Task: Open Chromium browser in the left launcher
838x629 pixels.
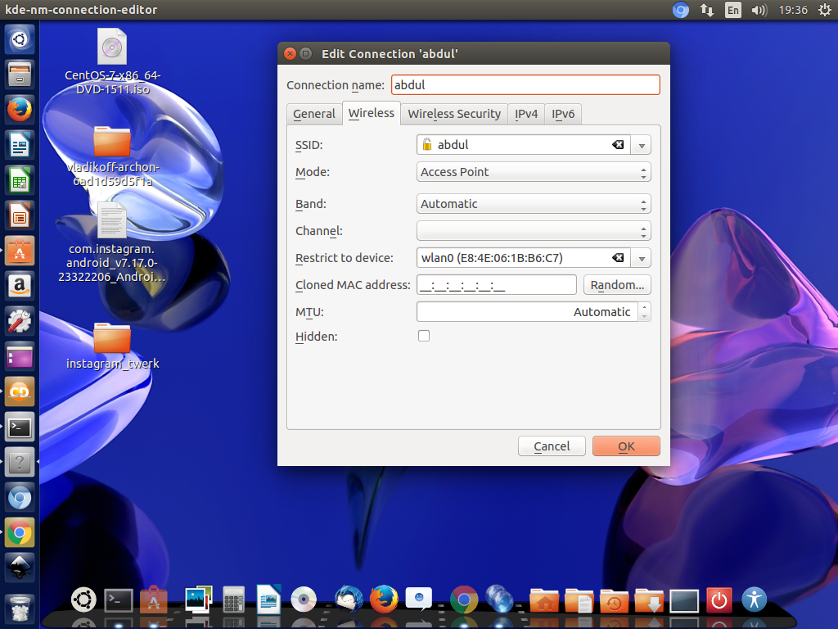Action: pos(20,498)
